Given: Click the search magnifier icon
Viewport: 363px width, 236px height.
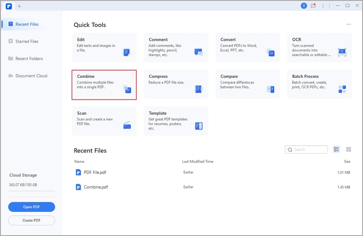Looking at the screenshot, I should 290,150.
